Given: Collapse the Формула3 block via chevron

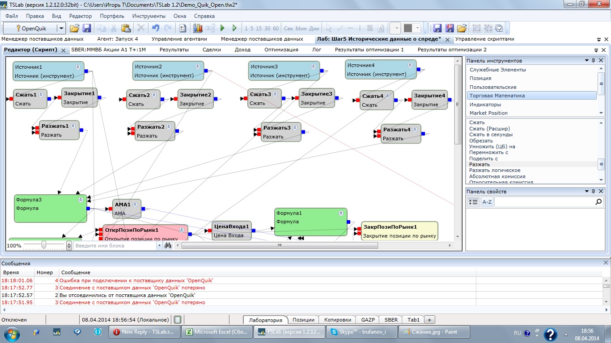Looking at the screenshot, I should pyautogui.click(x=81, y=200).
